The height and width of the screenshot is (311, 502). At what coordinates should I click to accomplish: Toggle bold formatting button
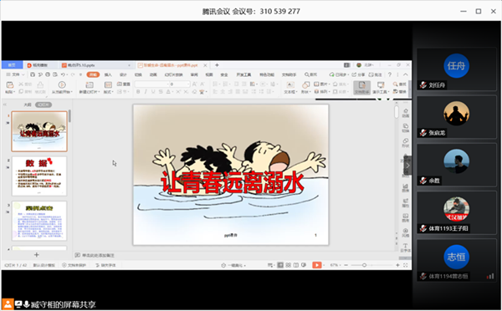[x=138, y=92]
